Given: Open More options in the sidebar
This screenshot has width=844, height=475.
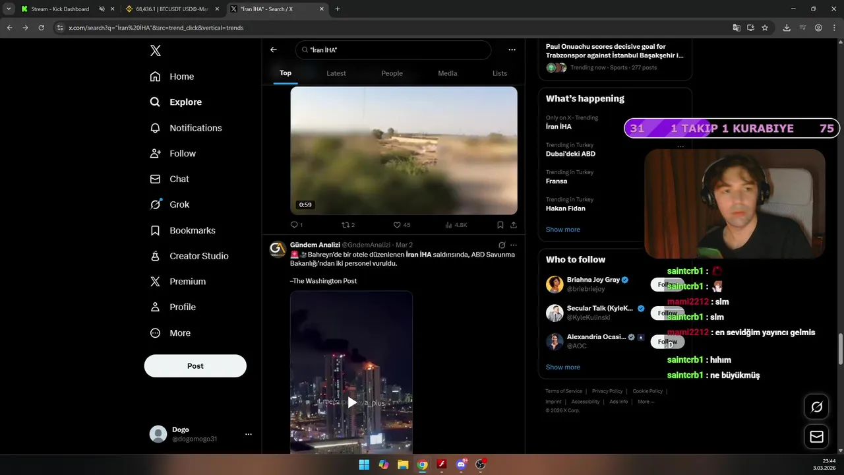Looking at the screenshot, I should [x=171, y=333].
